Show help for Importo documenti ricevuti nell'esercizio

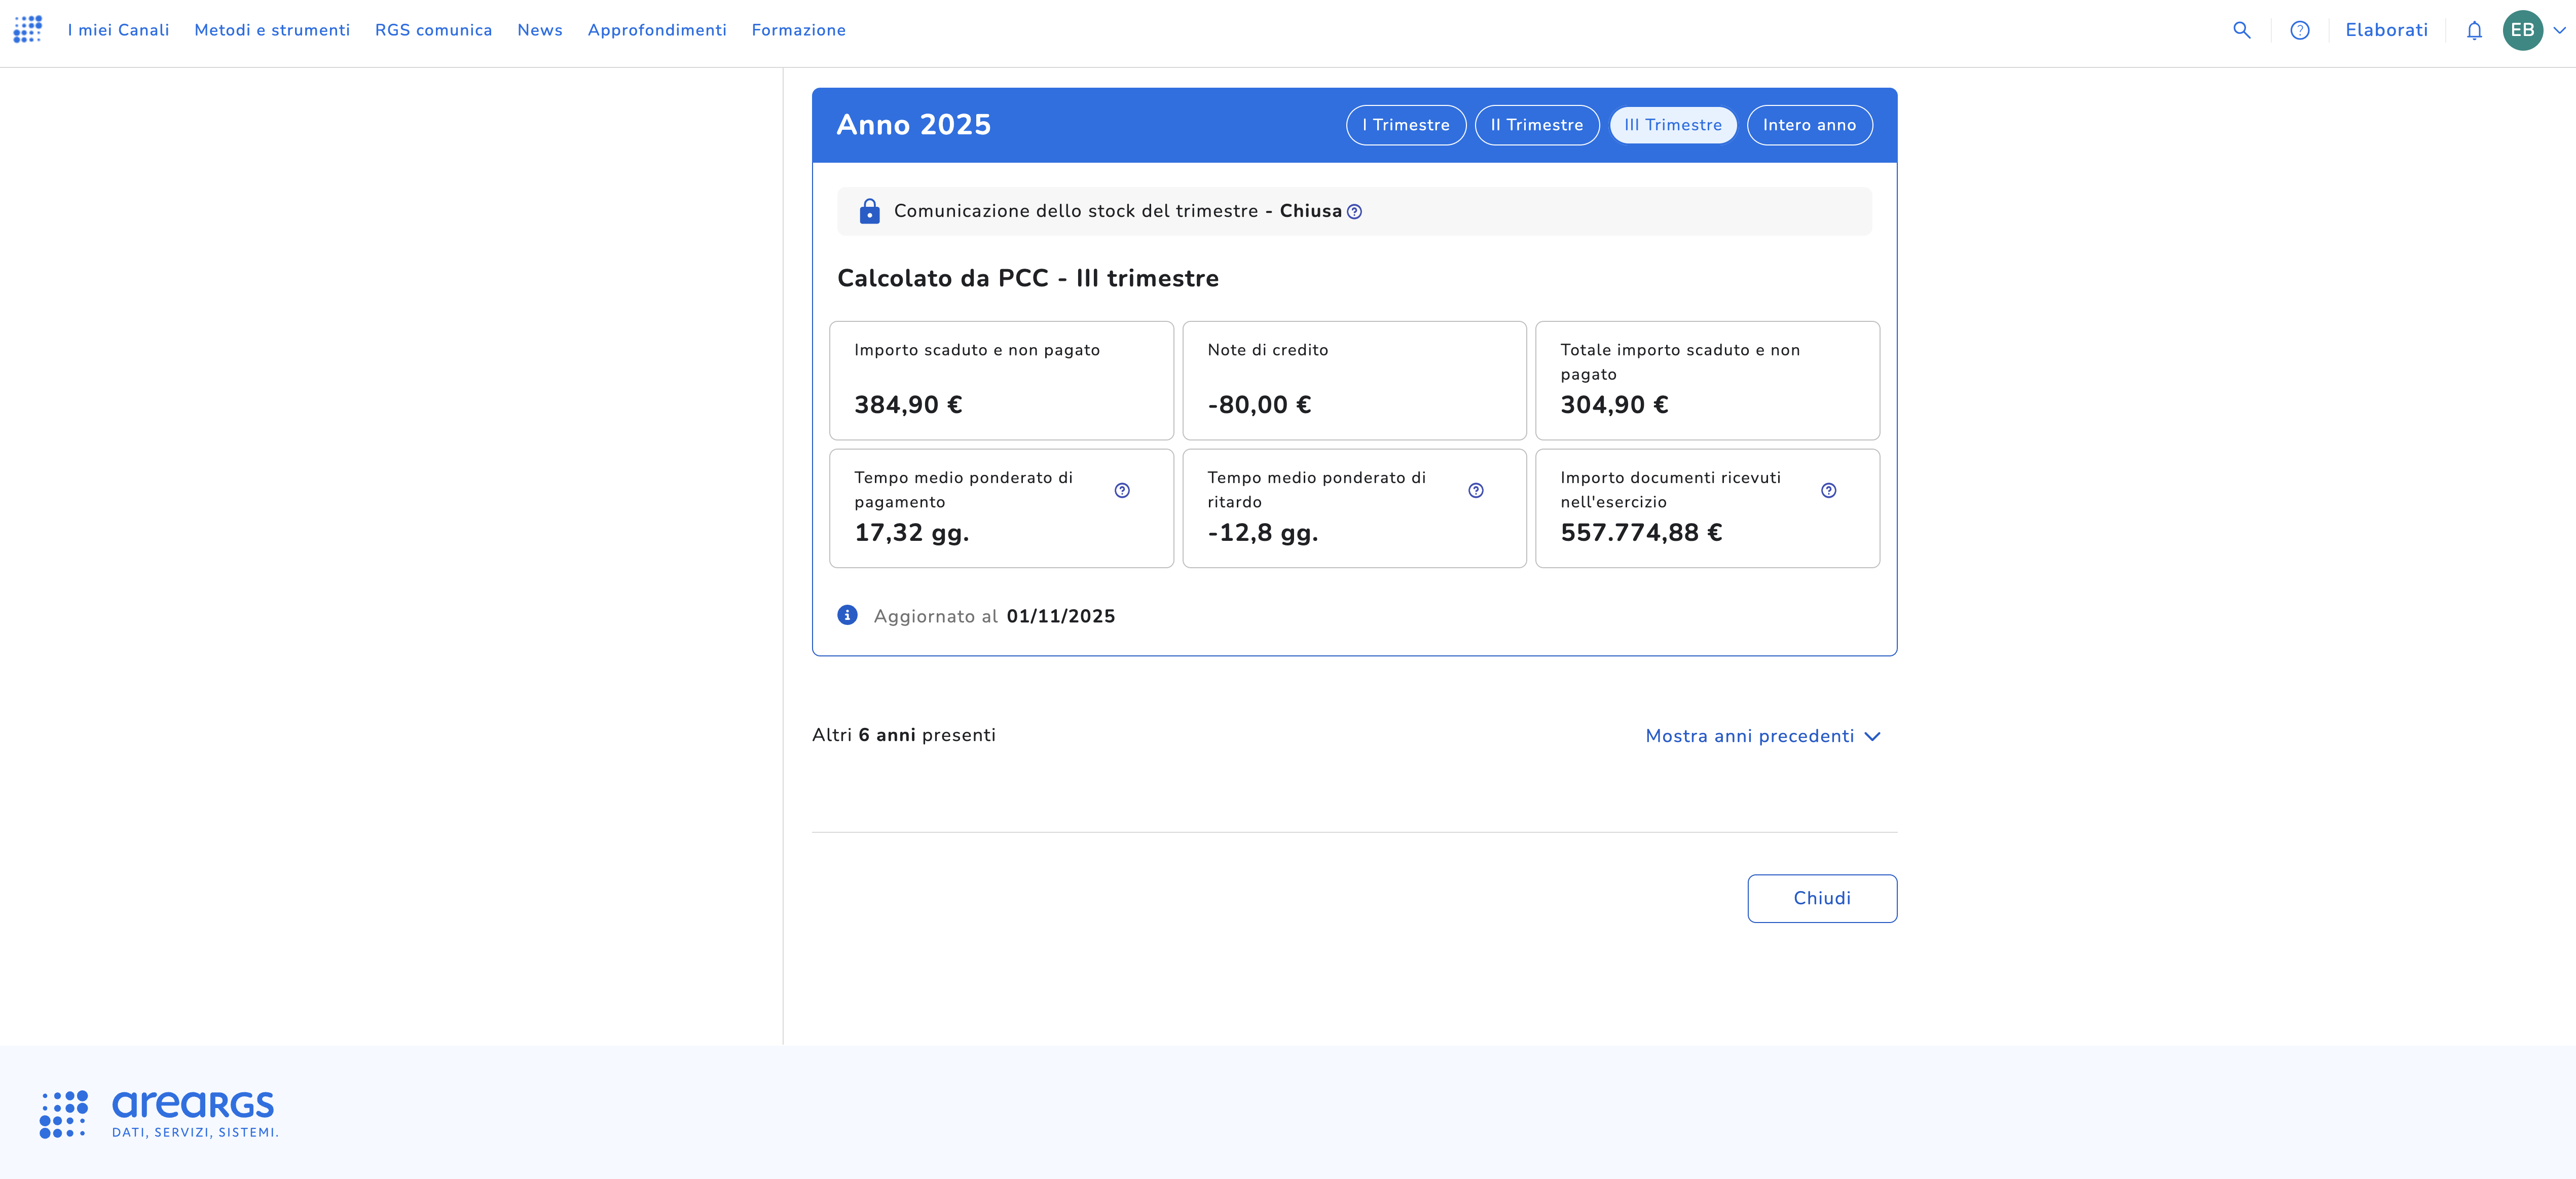pos(1828,490)
